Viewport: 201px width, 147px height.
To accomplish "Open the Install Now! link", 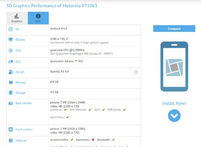I will [174, 104].
